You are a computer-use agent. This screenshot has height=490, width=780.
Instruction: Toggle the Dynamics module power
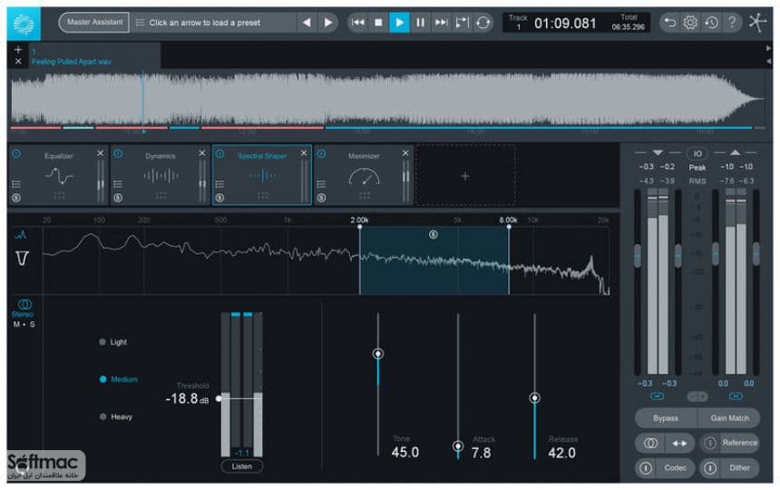(x=118, y=153)
